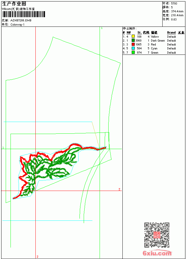
Task: Click the AZHB7288.EMB file name
Action: (x=21, y=20)
